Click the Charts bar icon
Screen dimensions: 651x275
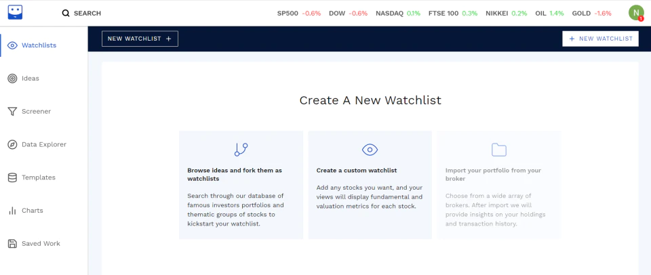12,211
